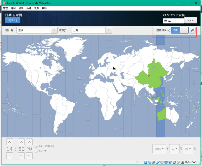The height and width of the screenshot is (166, 202).
Task: Toggle the 网络时间(N) network time switch
Action: (x=180, y=30)
